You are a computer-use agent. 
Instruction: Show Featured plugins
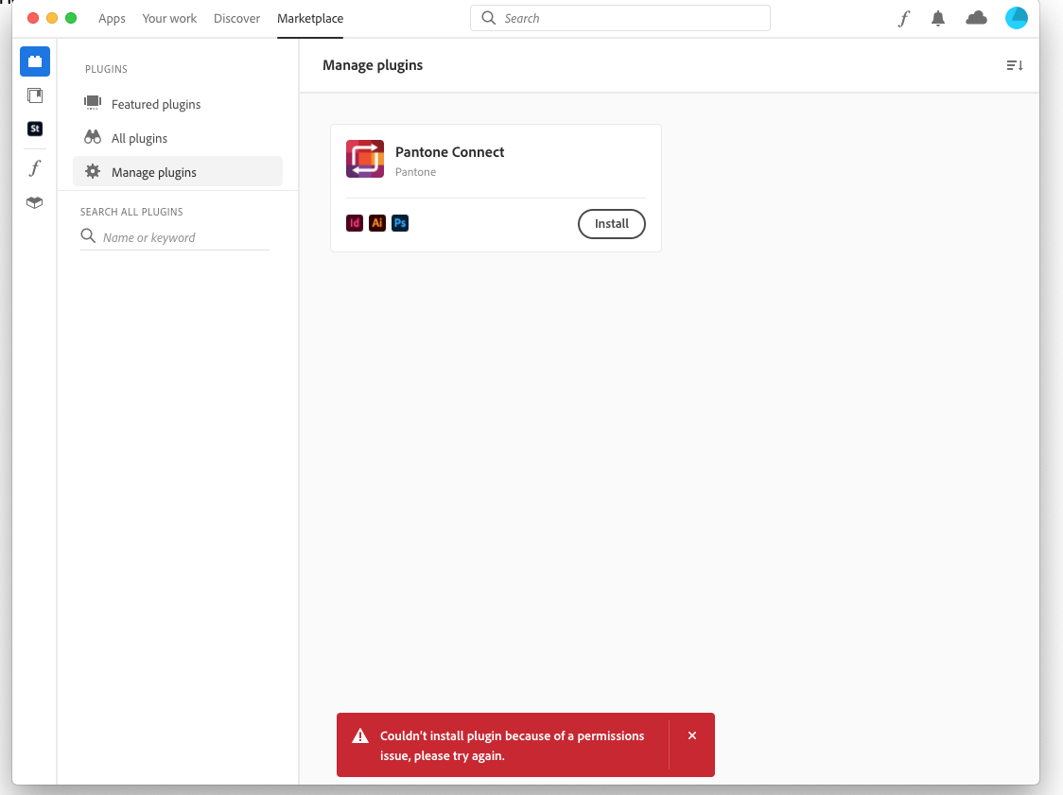[x=154, y=104]
